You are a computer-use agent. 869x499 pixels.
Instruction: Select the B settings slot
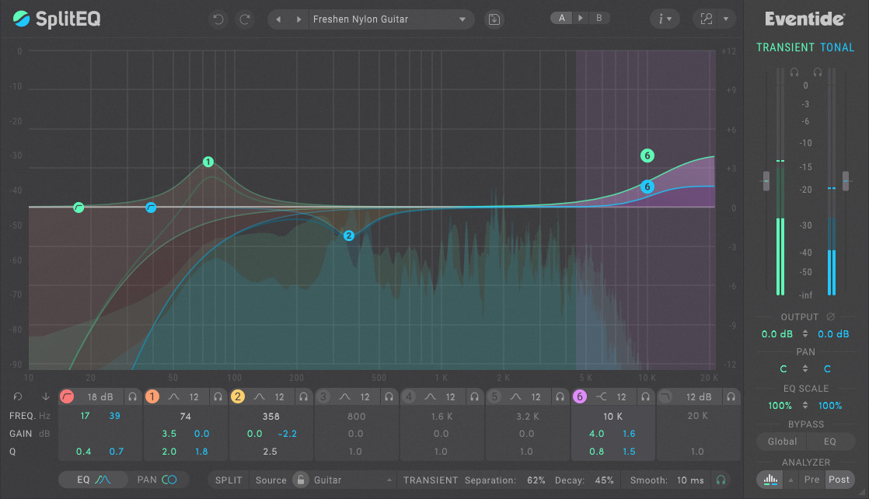coord(599,18)
